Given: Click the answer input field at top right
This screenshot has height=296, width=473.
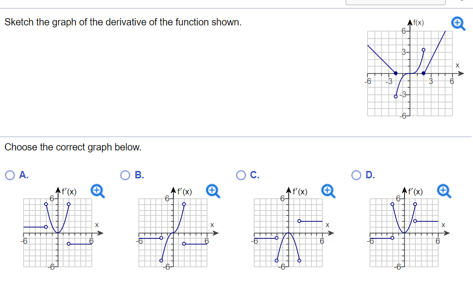Looking at the screenshot, I should [x=396, y=2].
